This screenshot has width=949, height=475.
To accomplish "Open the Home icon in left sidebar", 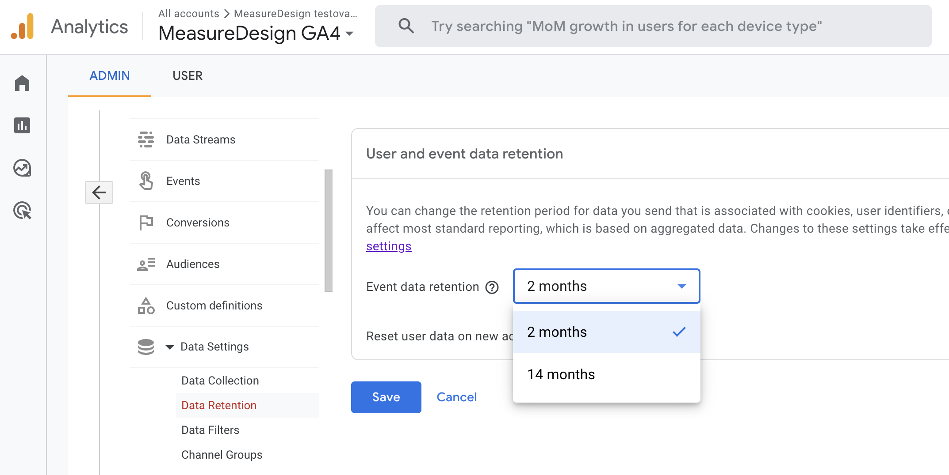I will (22, 83).
